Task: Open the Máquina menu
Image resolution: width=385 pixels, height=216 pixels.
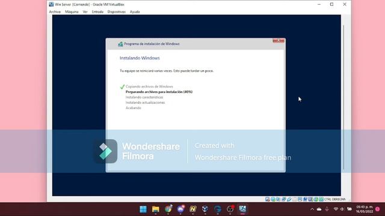Action: click(72, 12)
